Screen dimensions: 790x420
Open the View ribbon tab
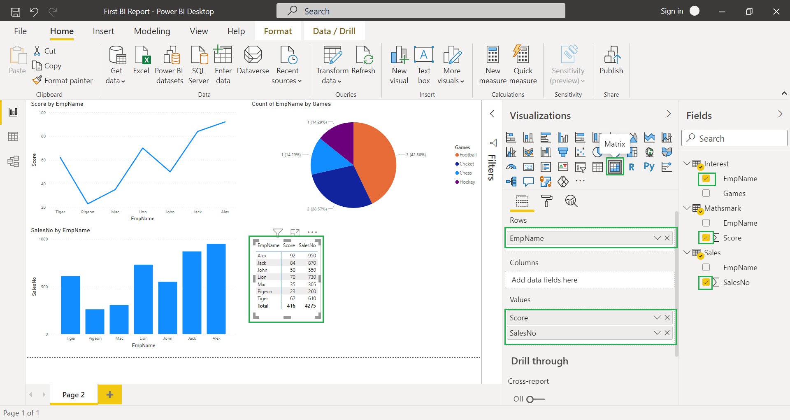(199, 31)
